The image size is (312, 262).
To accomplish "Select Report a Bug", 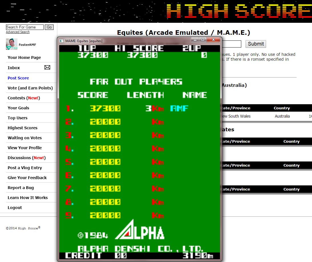I will tap(21, 187).
